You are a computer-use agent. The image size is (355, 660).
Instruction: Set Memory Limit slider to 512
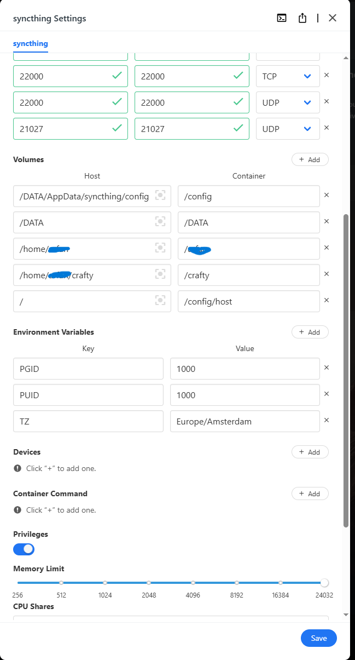(61, 583)
